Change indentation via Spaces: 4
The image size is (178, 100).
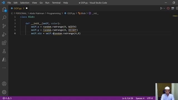140,98
